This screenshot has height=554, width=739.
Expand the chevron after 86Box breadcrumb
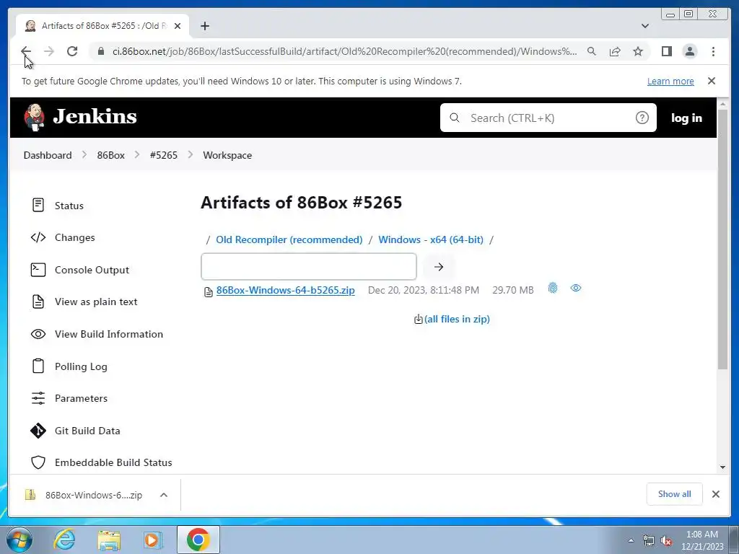pos(137,154)
